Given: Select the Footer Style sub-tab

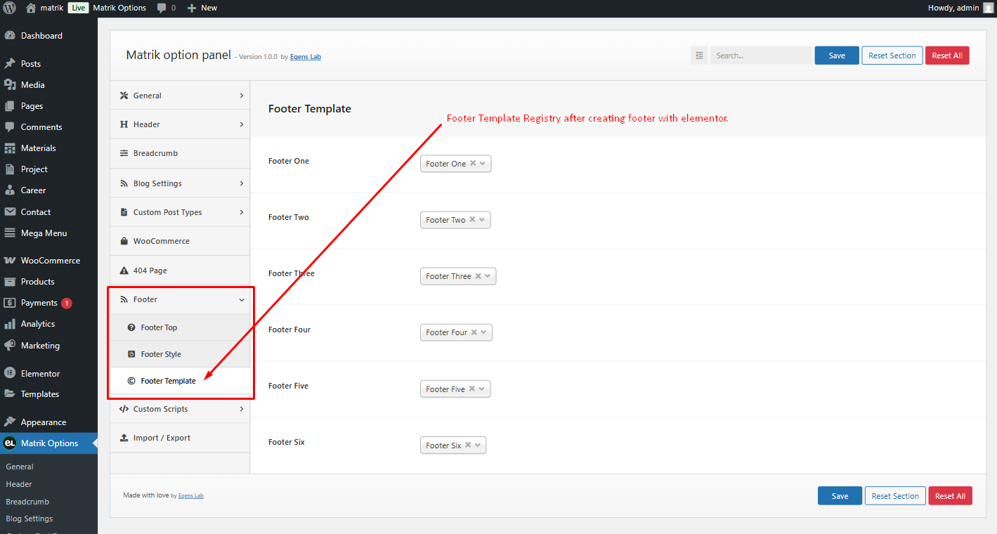Looking at the screenshot, I should pyautogui.click(x=180, y=354).
